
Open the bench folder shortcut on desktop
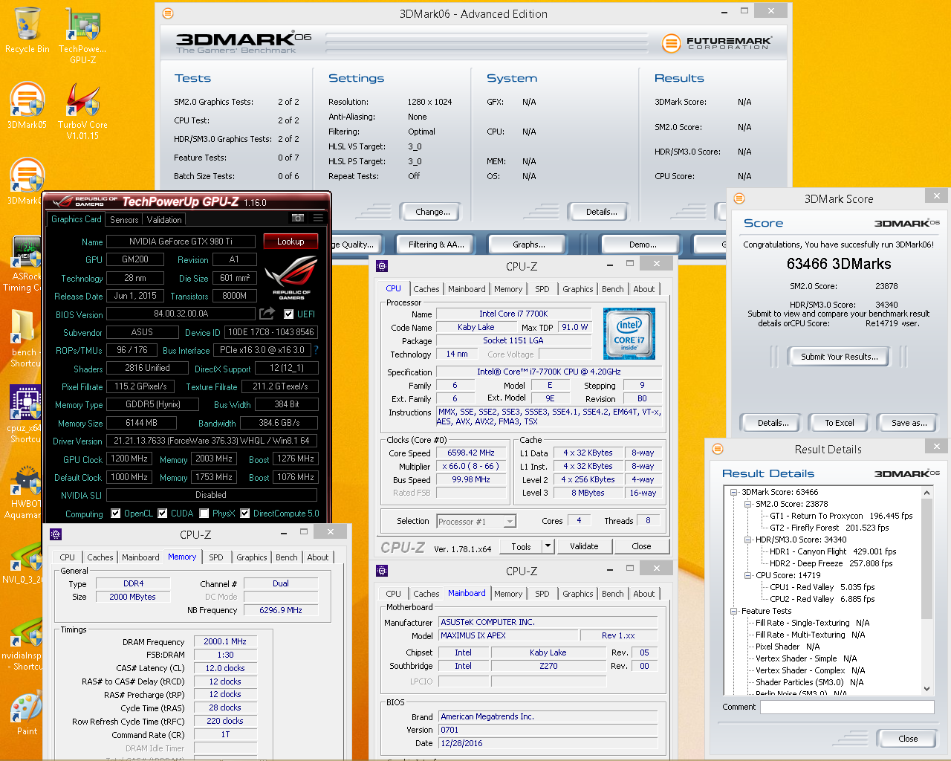click(x=25, y=338)
